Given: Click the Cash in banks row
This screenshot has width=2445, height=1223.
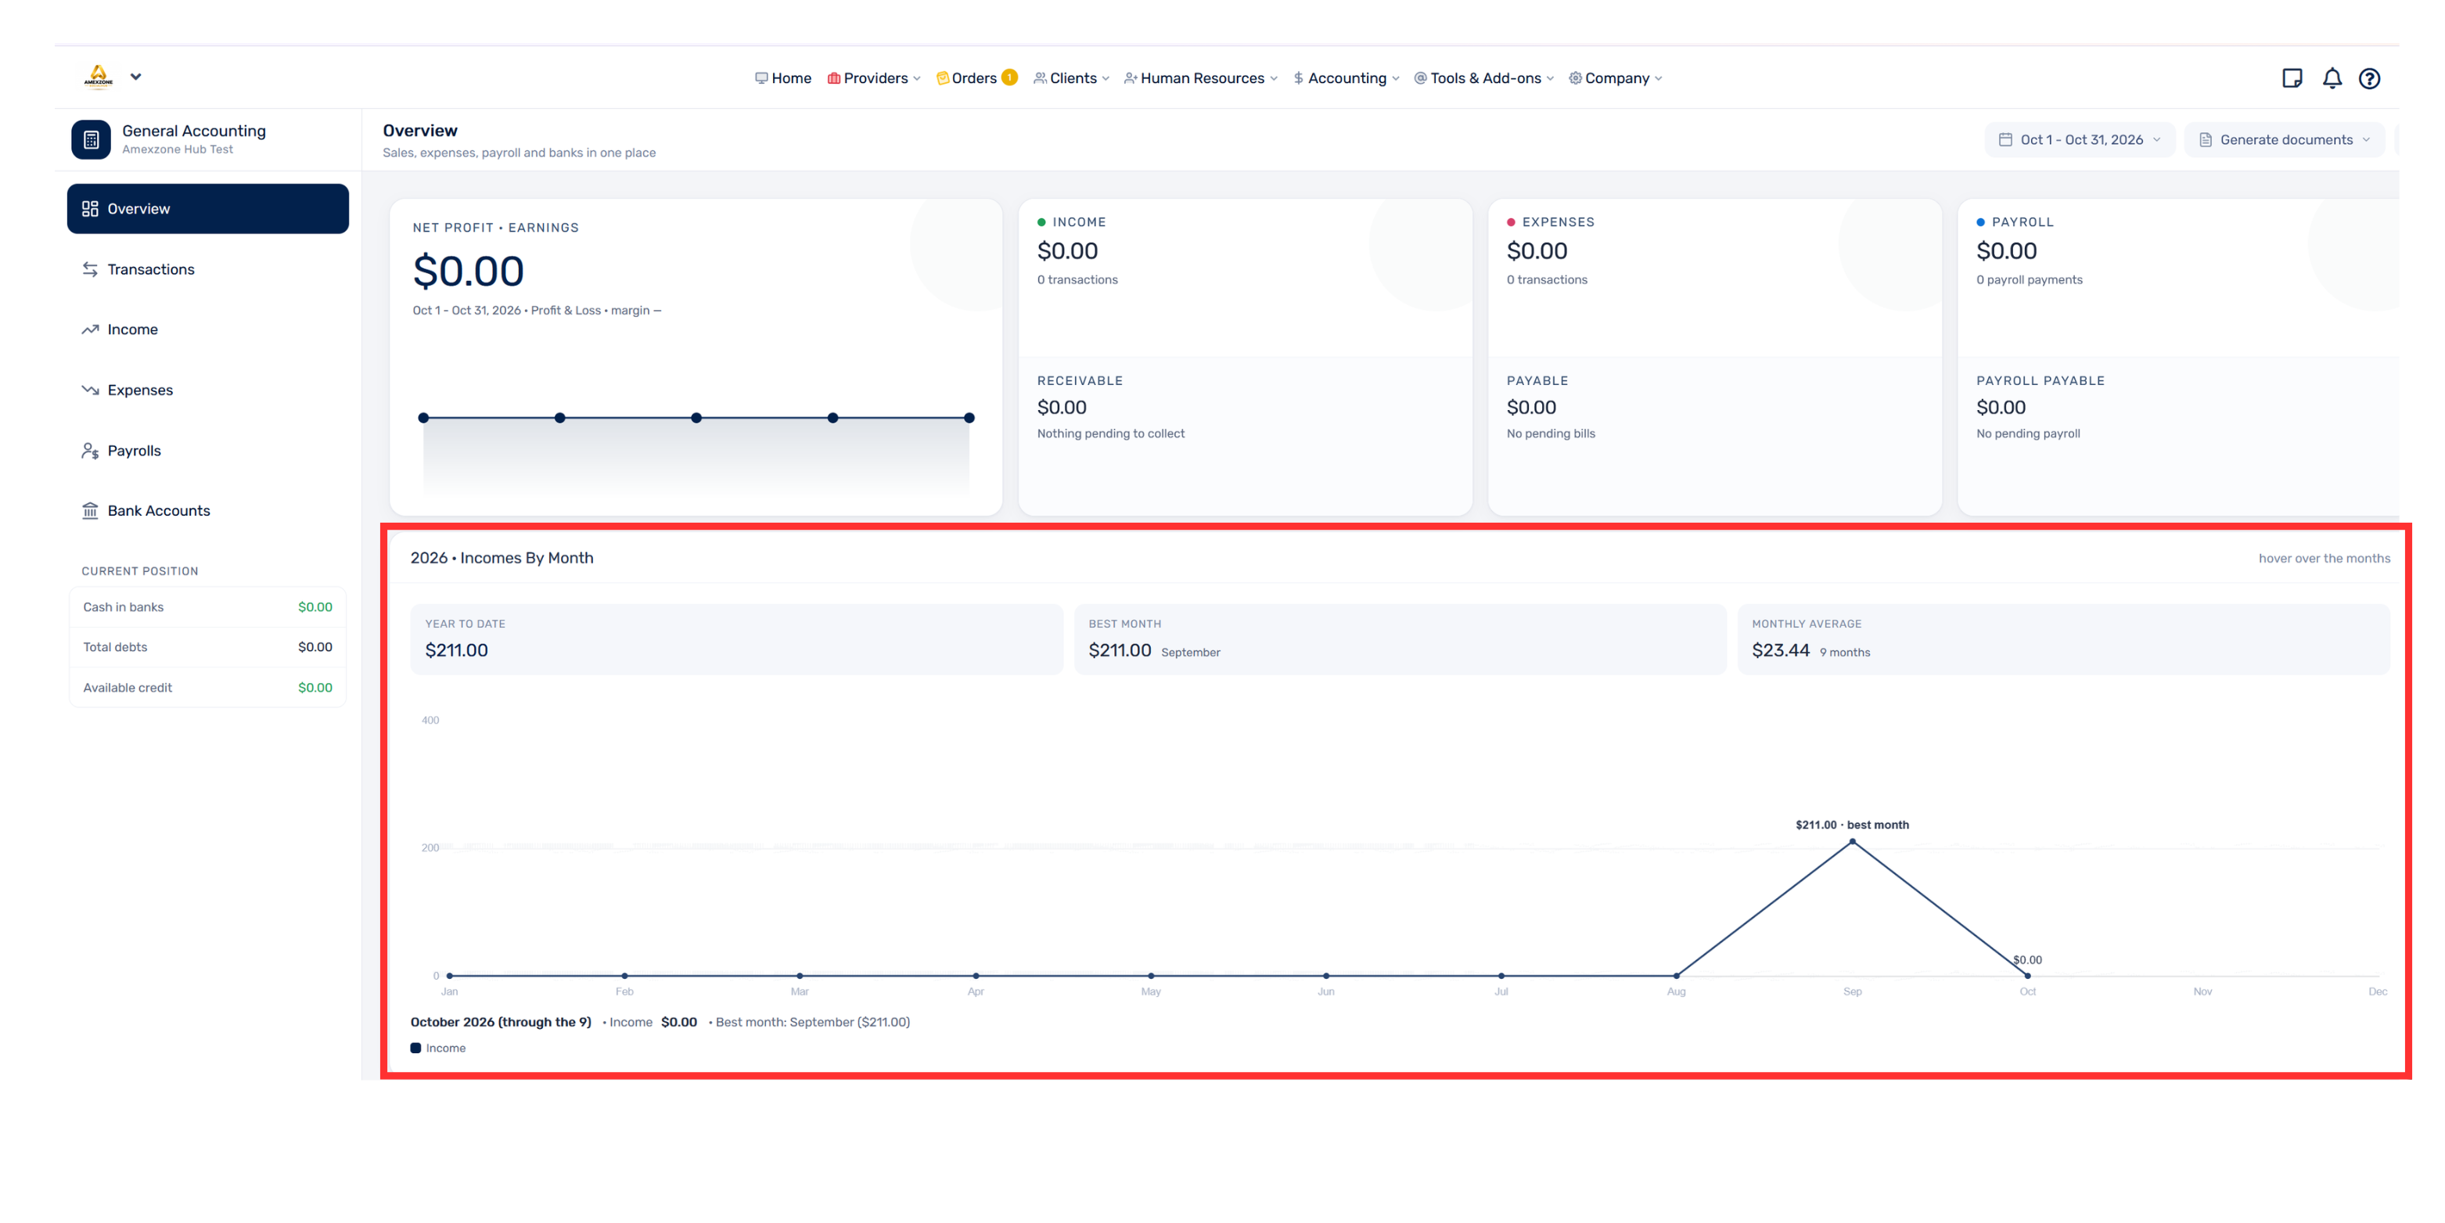Looking at the screenshot, I should coord(208,606).
